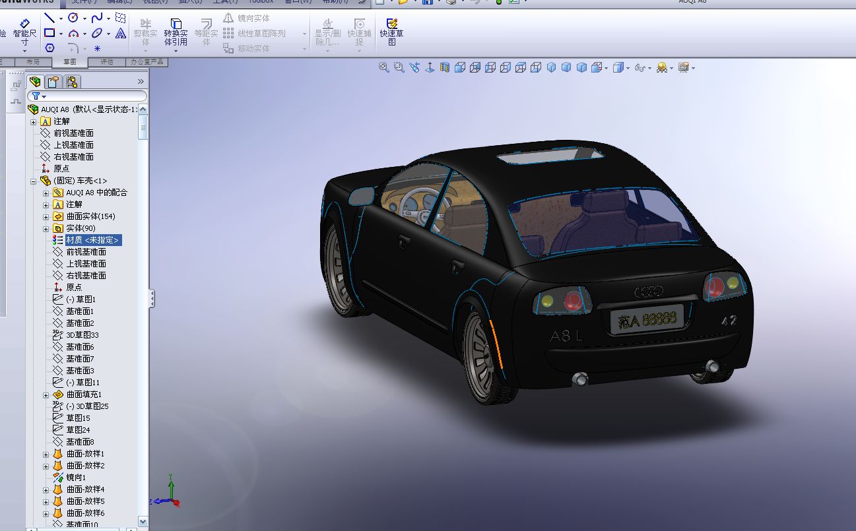Select top-level 右视基准面 plane
The width and height of the screenshot is (856, 531).
pos(74,157)
